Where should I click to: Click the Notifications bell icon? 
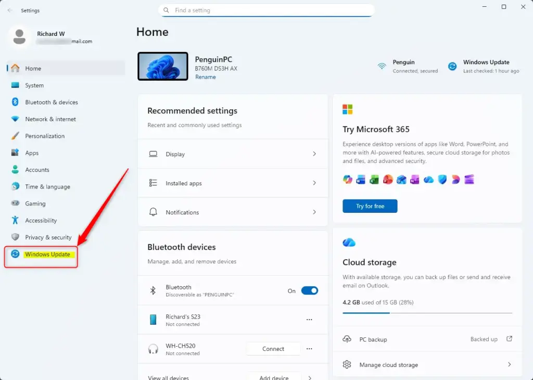pyautogui.click(x=154, y=212)
